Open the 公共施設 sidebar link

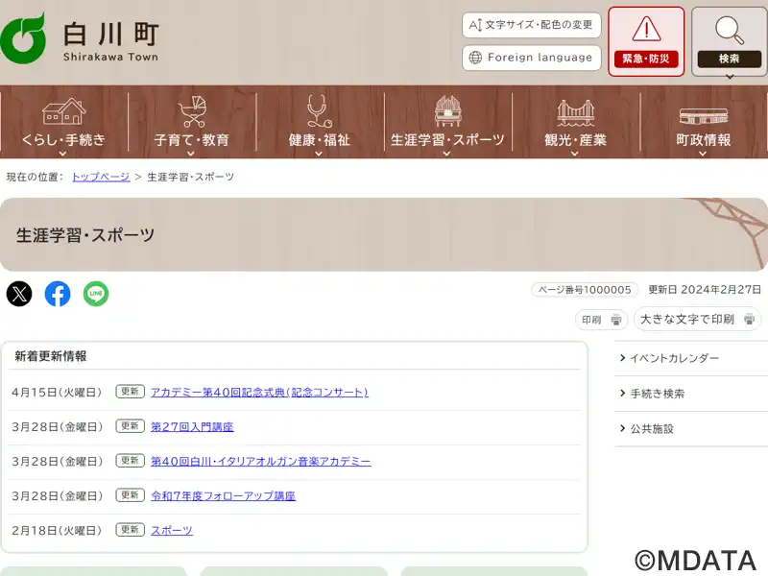pos(652,429)
